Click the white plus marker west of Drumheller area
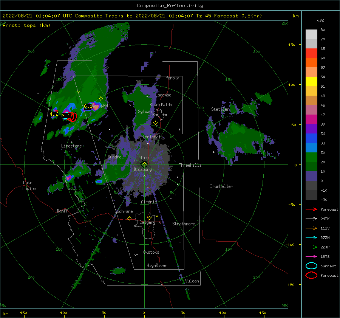Screen dimensions: 340x318 point(213,152)
